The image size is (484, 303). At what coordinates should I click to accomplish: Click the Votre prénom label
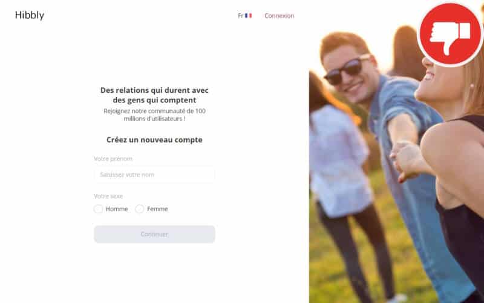[113, 159]
